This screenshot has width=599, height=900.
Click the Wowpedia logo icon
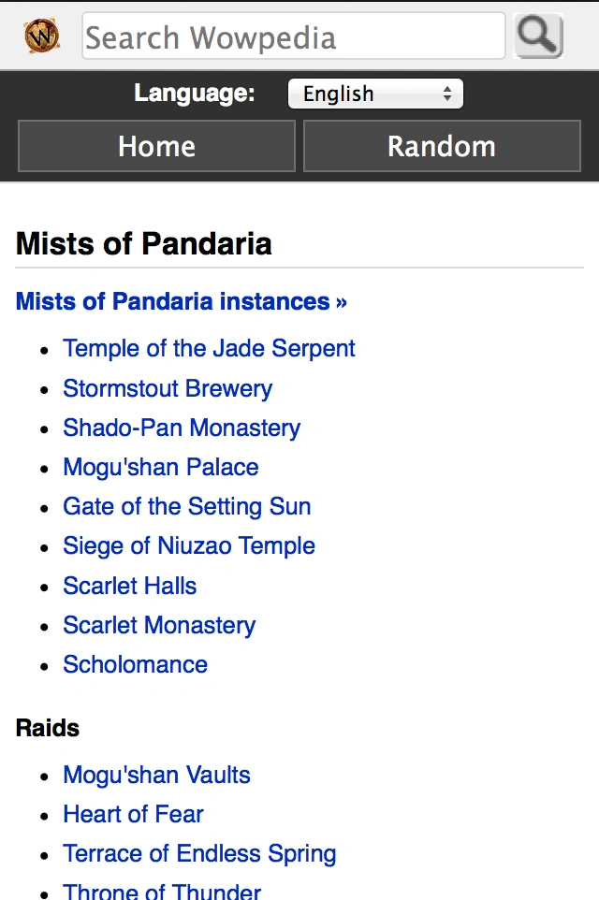(41, 36)
